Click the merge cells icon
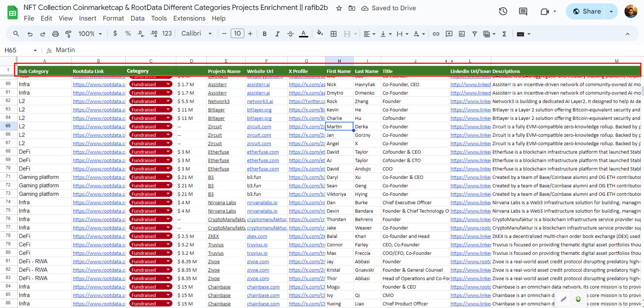This screenshot has width=644, height=308. [x=347, y=34]
